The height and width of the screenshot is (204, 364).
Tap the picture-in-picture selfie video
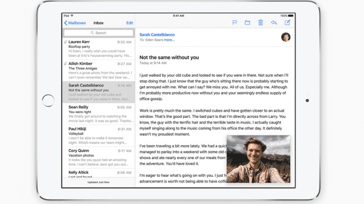258,159
